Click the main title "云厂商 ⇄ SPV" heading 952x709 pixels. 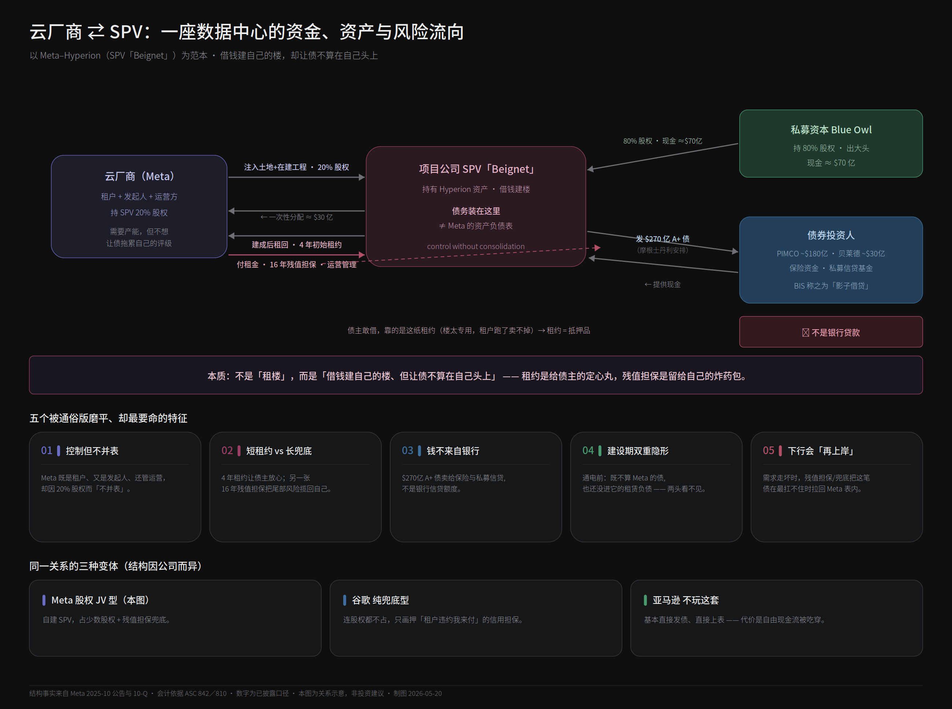(x=247, y=32)
